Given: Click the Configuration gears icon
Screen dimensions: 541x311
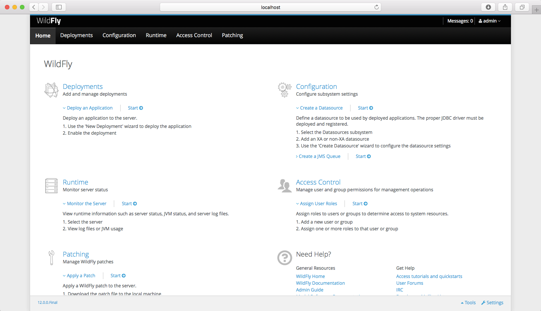Looking at the screenshot, I should point(284,90).
